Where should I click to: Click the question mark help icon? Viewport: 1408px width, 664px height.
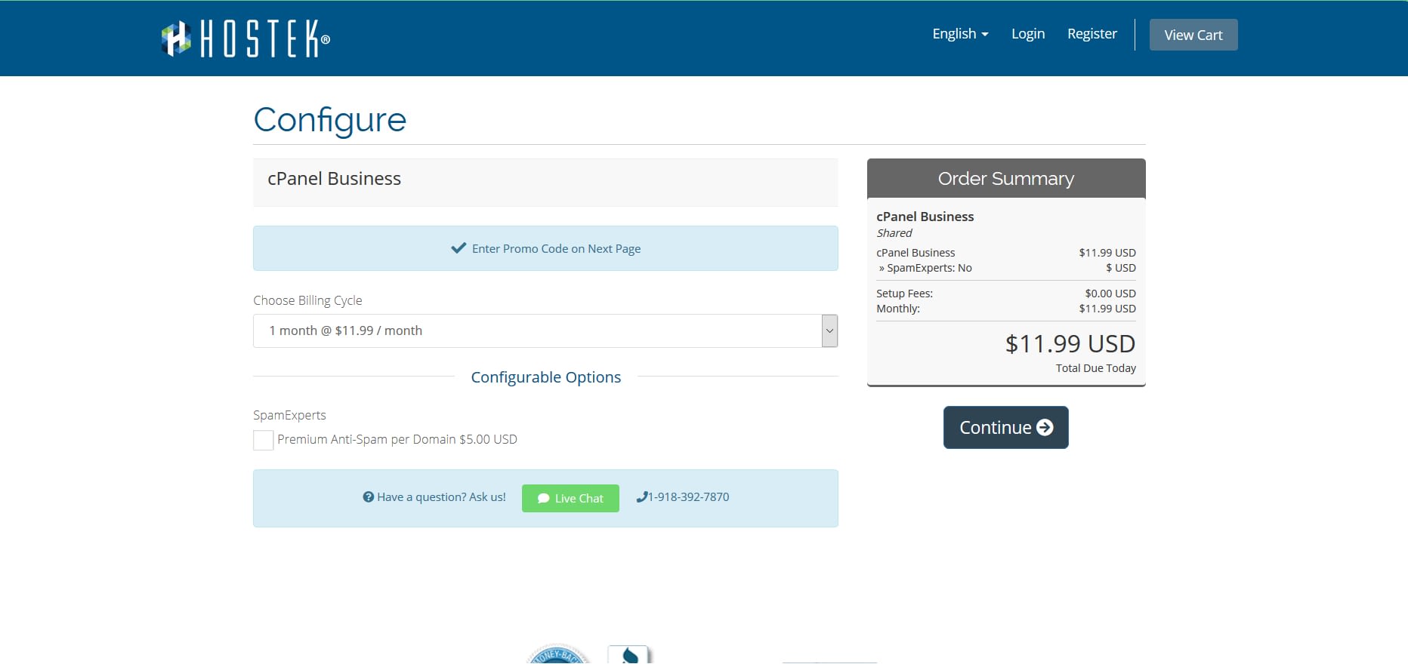[x=369, y=497]
